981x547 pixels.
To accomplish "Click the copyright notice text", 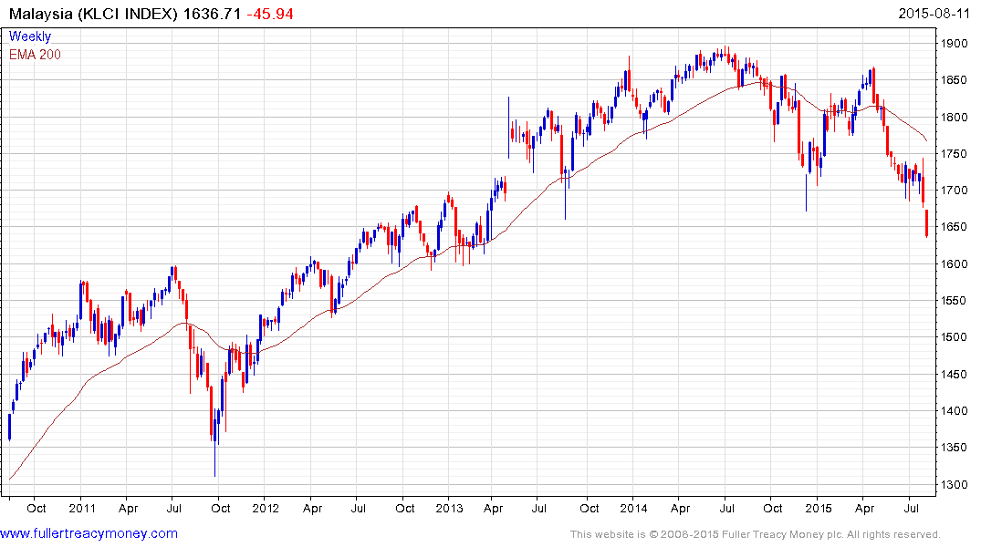I will pos(756,534).
